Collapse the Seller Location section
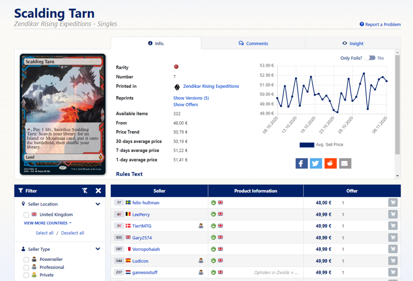This screenshot has height=281, width=413. [98, 204]
